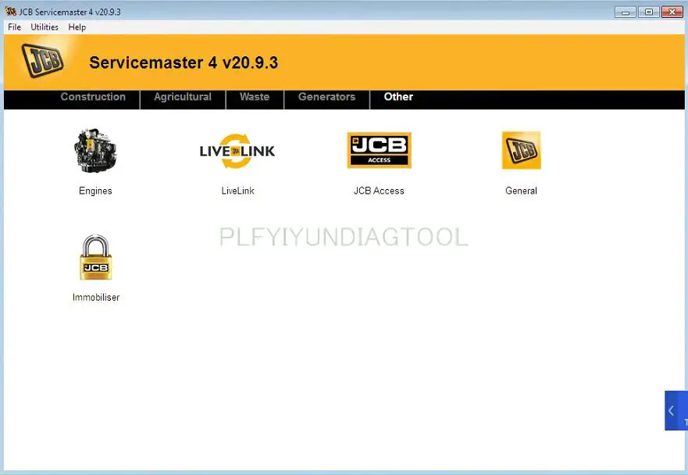Screen dimensions: 688x475
Task: Switch to the Waste tab
Action: click(x=255, y=97)
